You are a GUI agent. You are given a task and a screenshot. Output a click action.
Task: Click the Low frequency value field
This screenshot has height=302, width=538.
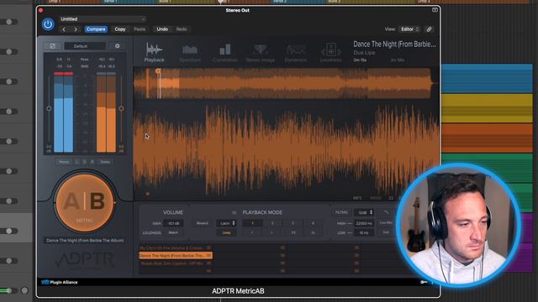364,233
